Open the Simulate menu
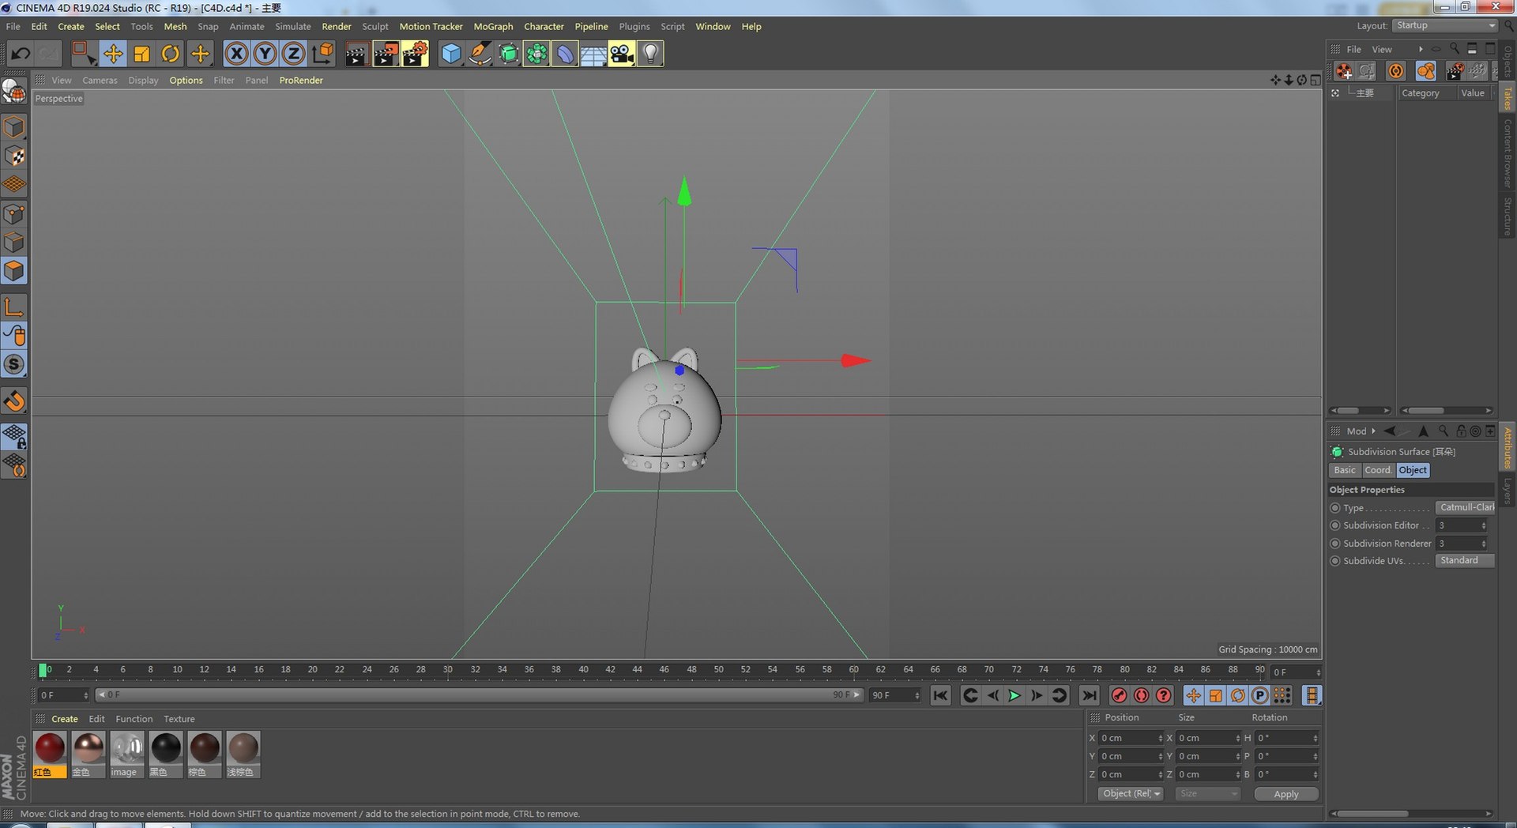 tap(292, 26)
